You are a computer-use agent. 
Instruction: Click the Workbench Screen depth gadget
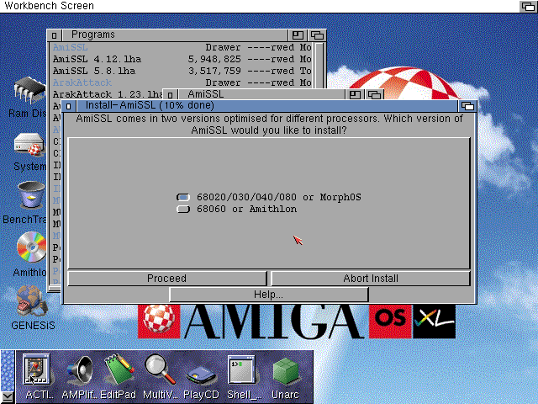528,6
